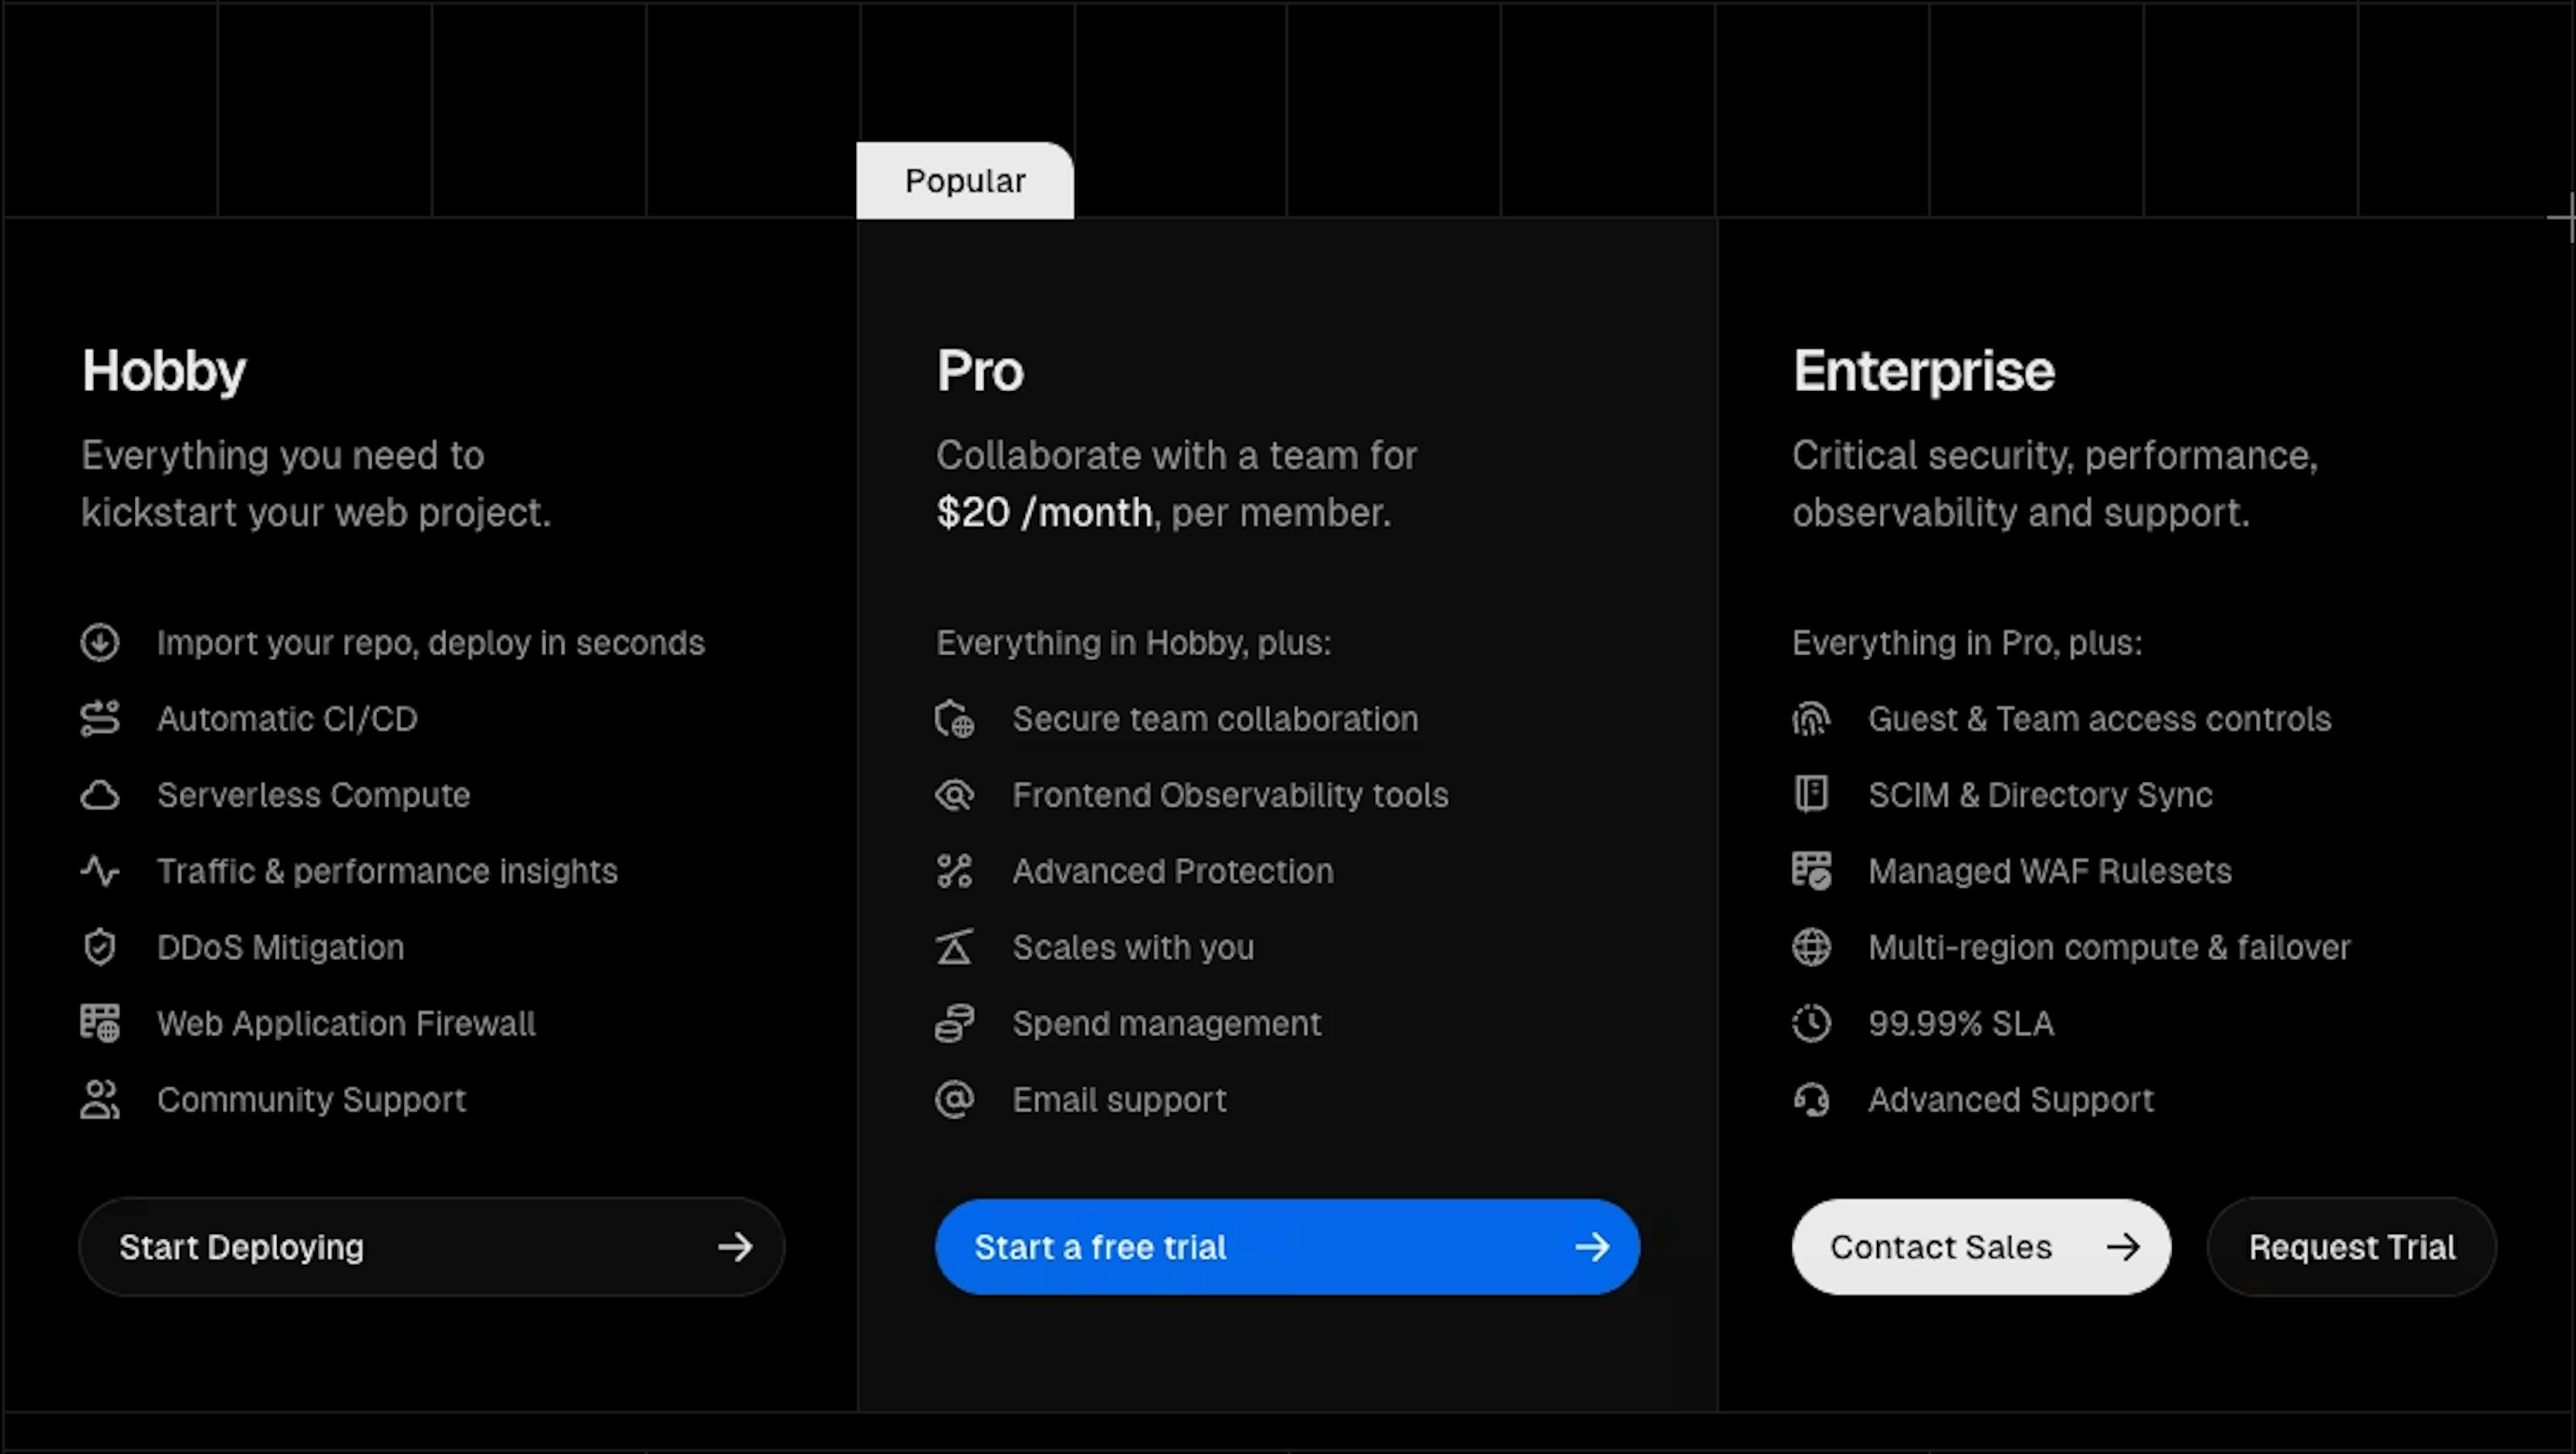Screen dimensions: 2576x1454
Task: Click the Start Deploying button
Action: (431, 1247)
